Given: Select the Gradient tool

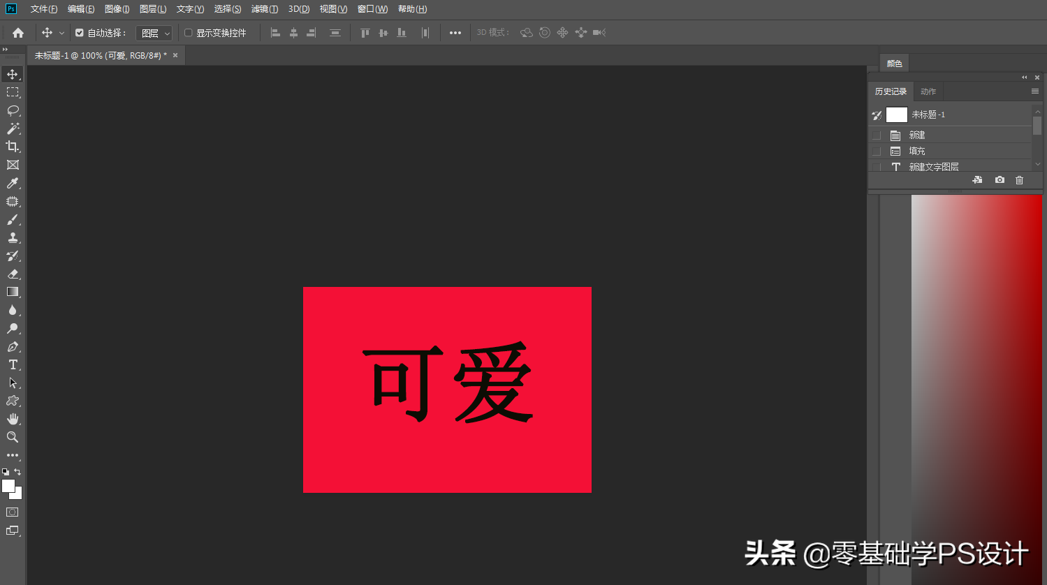Looking at the screenshot, I should [13, 292].
